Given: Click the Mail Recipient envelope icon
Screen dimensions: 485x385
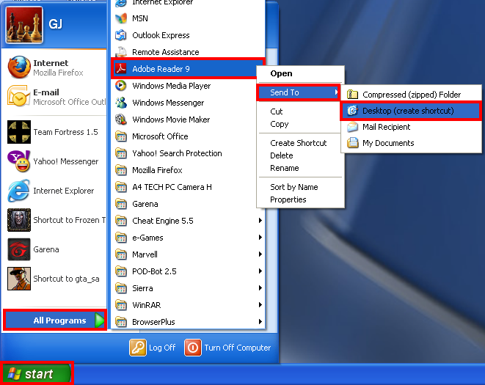Looking at the screenshot, I should (x=352, y=127).
